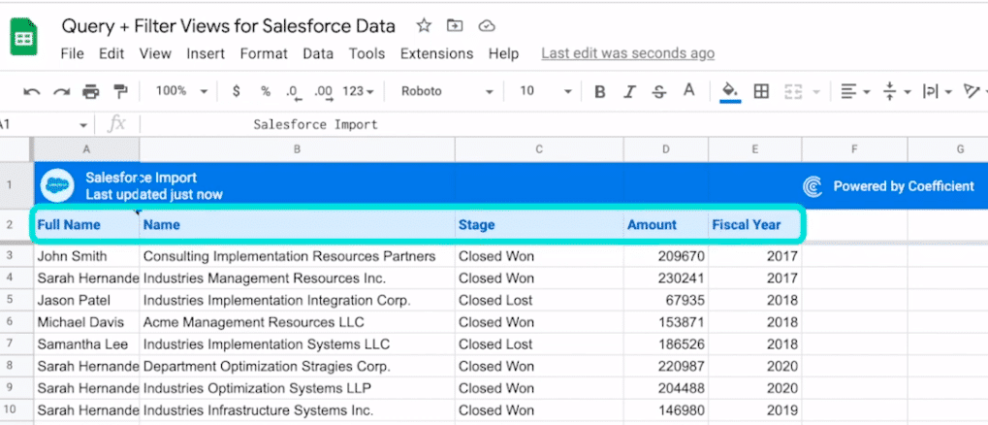Select column A header
Screen dimensions: 988x425
point(86,149)
